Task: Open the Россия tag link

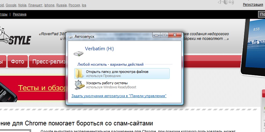Action: [x=74, y=5]
